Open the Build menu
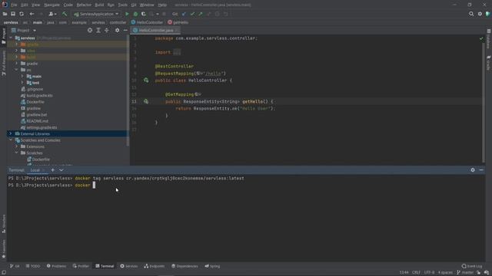492x276 pixels. pyautogui.click(x=99, y=5)
